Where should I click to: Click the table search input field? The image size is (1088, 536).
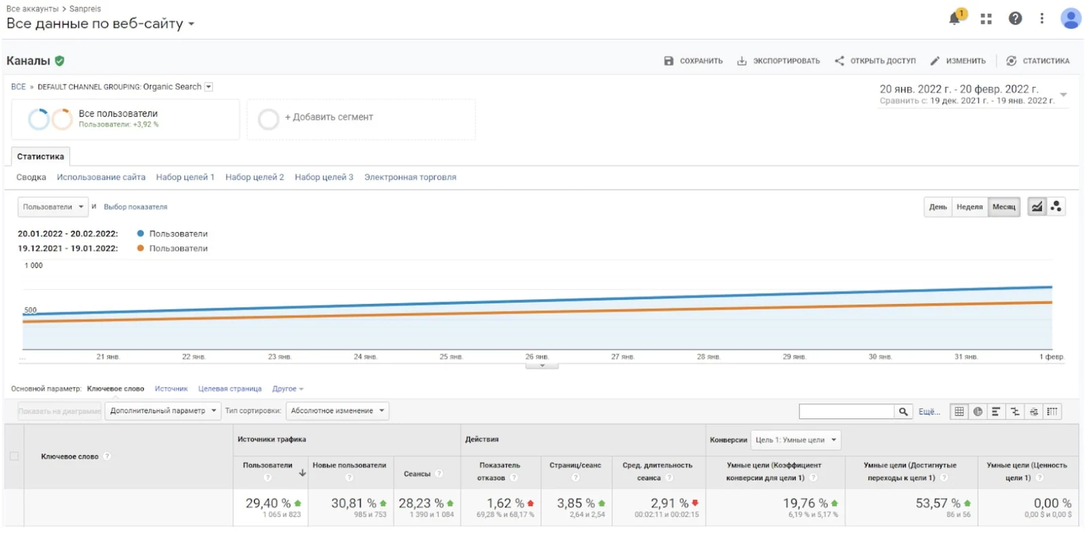tap(847, 412)
